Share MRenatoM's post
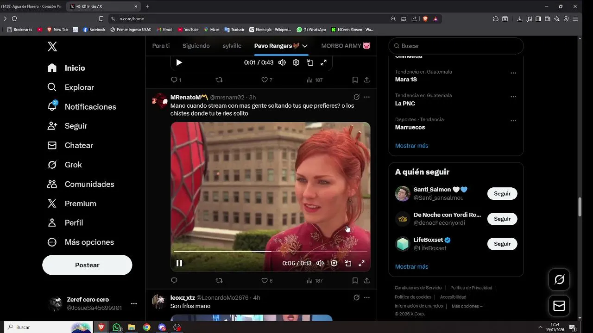The width and height of the screenshot is (593, 333). point(366,280)
